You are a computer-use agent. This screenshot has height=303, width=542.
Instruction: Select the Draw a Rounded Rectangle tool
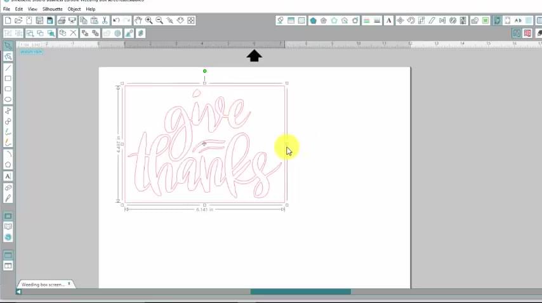(8, 89)
